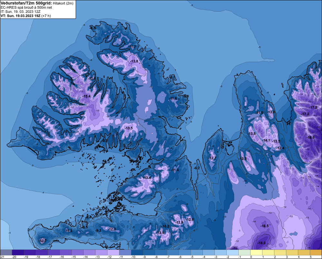
Task: Click the -12.2 temperature value on the map
Action: (112, 229)
